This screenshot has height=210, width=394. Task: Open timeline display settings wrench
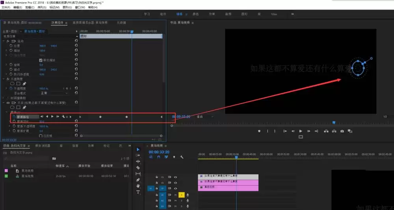[182, 157]
